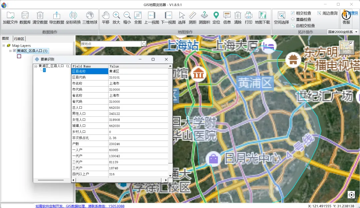The width and height of the screenshot is (360, 208).
Task: Choose the 空间选择 spatial selection tool
Action: click(281, 16)
